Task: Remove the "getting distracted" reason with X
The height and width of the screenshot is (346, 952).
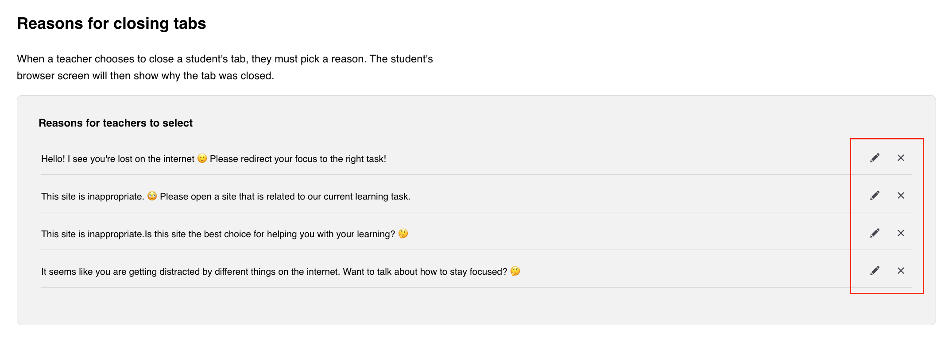Action: click(x=901, y=271)
